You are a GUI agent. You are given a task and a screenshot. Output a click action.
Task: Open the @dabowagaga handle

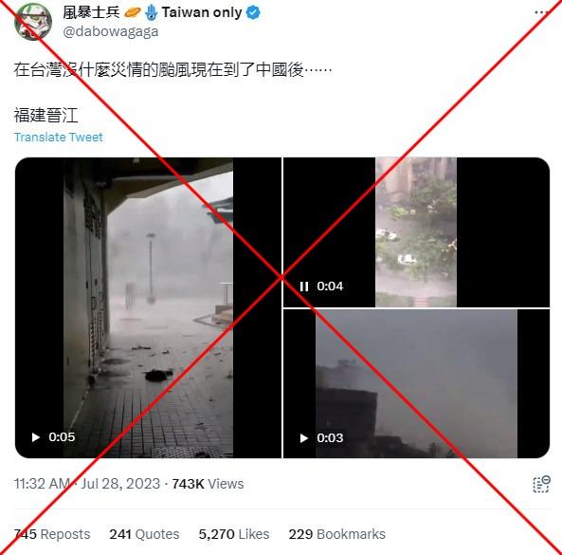pyautogui.click(x=110, y=31)
